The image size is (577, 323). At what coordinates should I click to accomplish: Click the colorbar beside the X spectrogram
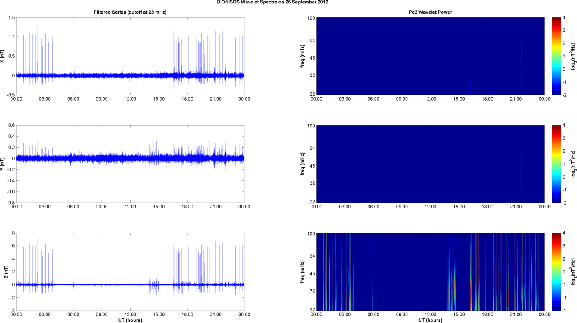click(556, 56)
